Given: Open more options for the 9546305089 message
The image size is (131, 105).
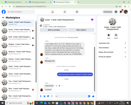Looking at the screenshot, I should (x=62, y=86).
